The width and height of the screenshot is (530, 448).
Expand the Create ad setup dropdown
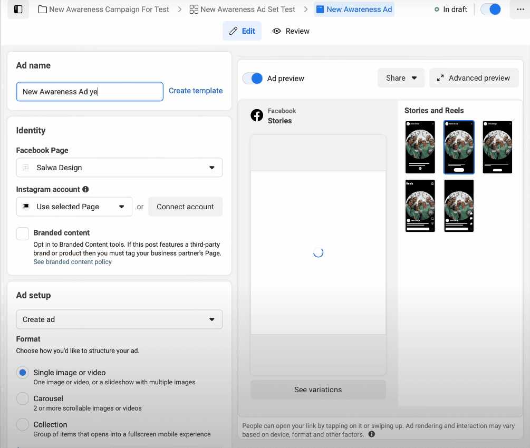click(119, 319)
